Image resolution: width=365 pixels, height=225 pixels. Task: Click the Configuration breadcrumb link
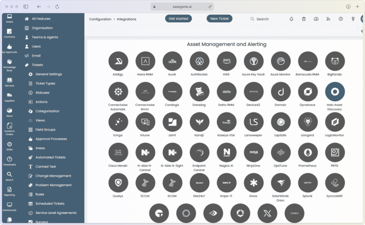point(100,19)
